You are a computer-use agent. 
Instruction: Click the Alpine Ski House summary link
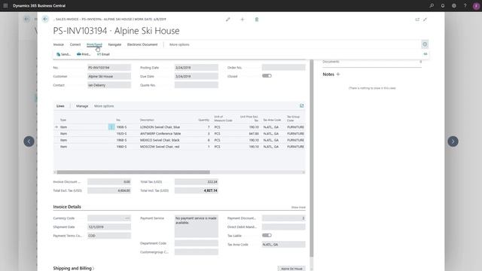click(291, 269)
